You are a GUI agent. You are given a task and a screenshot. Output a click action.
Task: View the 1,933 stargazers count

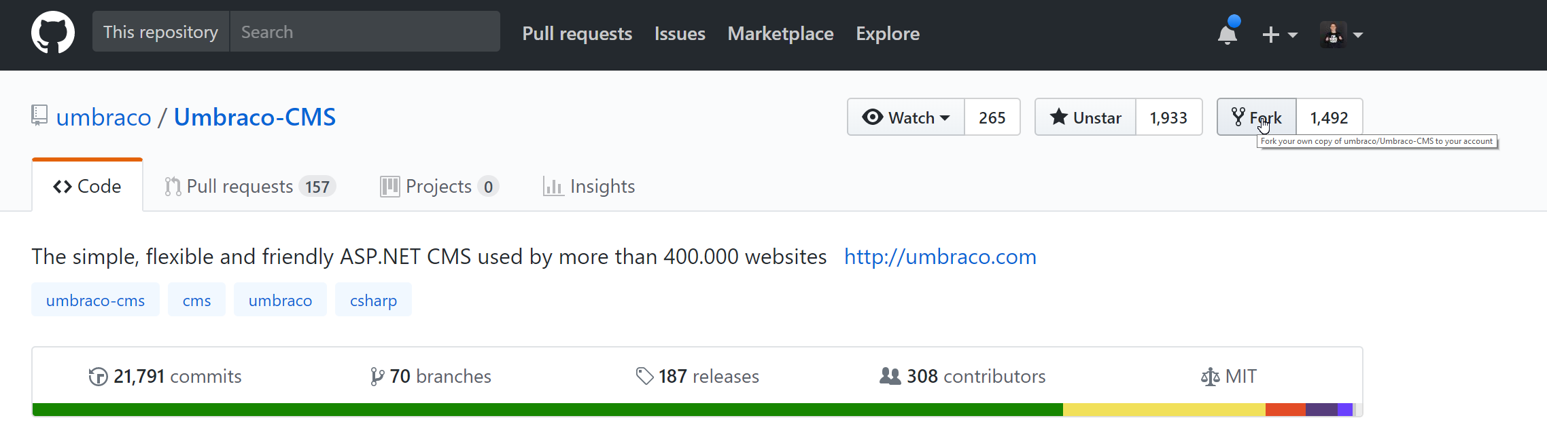pos(1168,117)
